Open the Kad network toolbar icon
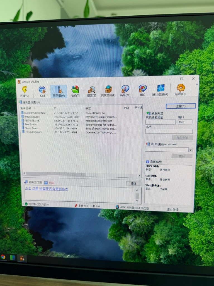The width and height of the screenshot is (214, 286). [x=42, y=92]
